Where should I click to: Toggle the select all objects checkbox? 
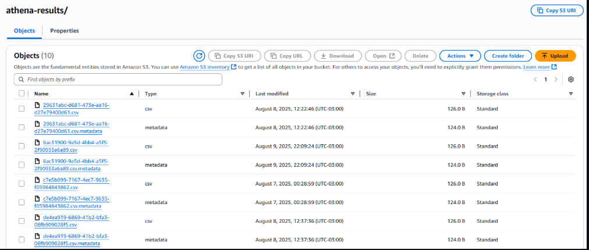(x=22, y=94)
